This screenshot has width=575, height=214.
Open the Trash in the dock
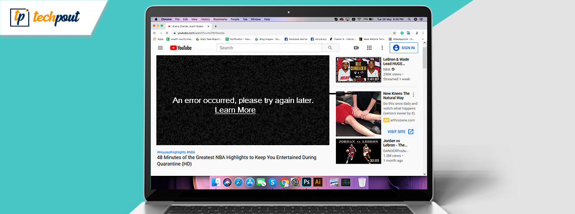(362, 182)
